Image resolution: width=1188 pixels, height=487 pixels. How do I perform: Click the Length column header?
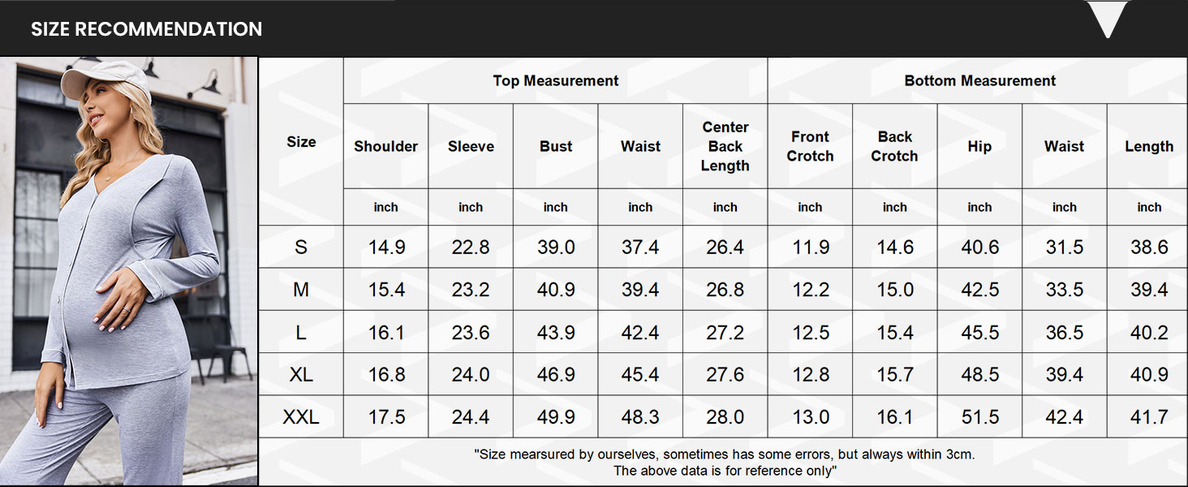tap(1148, 146)
